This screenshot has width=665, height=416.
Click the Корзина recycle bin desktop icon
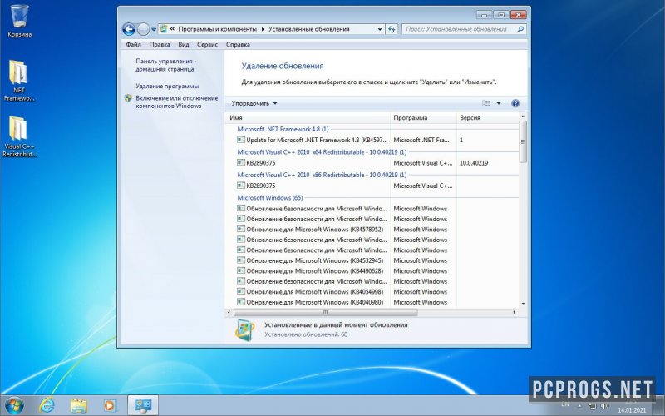[19, 21]
